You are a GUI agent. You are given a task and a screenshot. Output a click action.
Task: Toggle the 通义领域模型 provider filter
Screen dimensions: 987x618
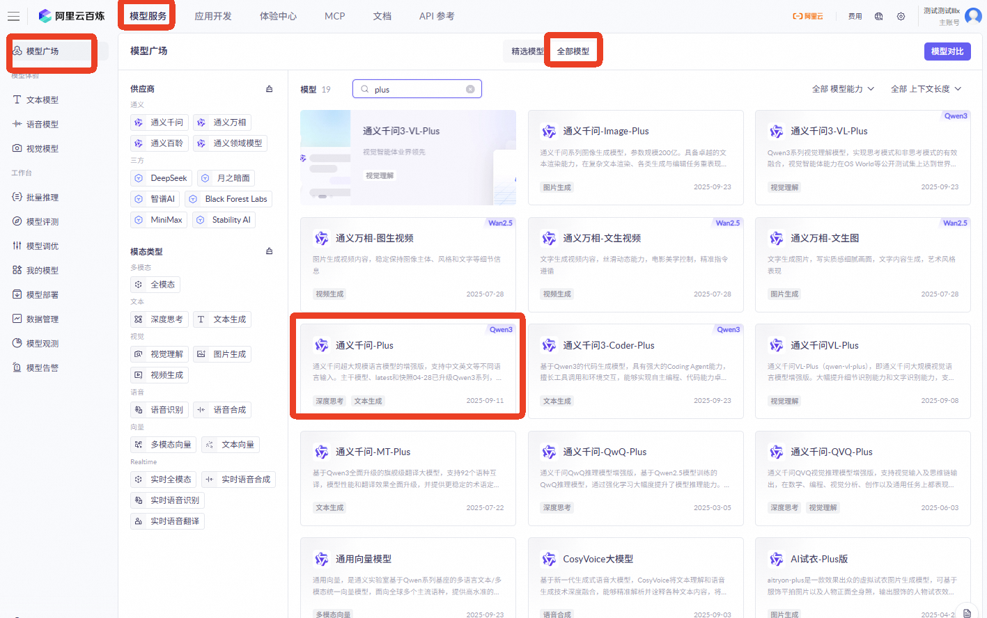230,143
